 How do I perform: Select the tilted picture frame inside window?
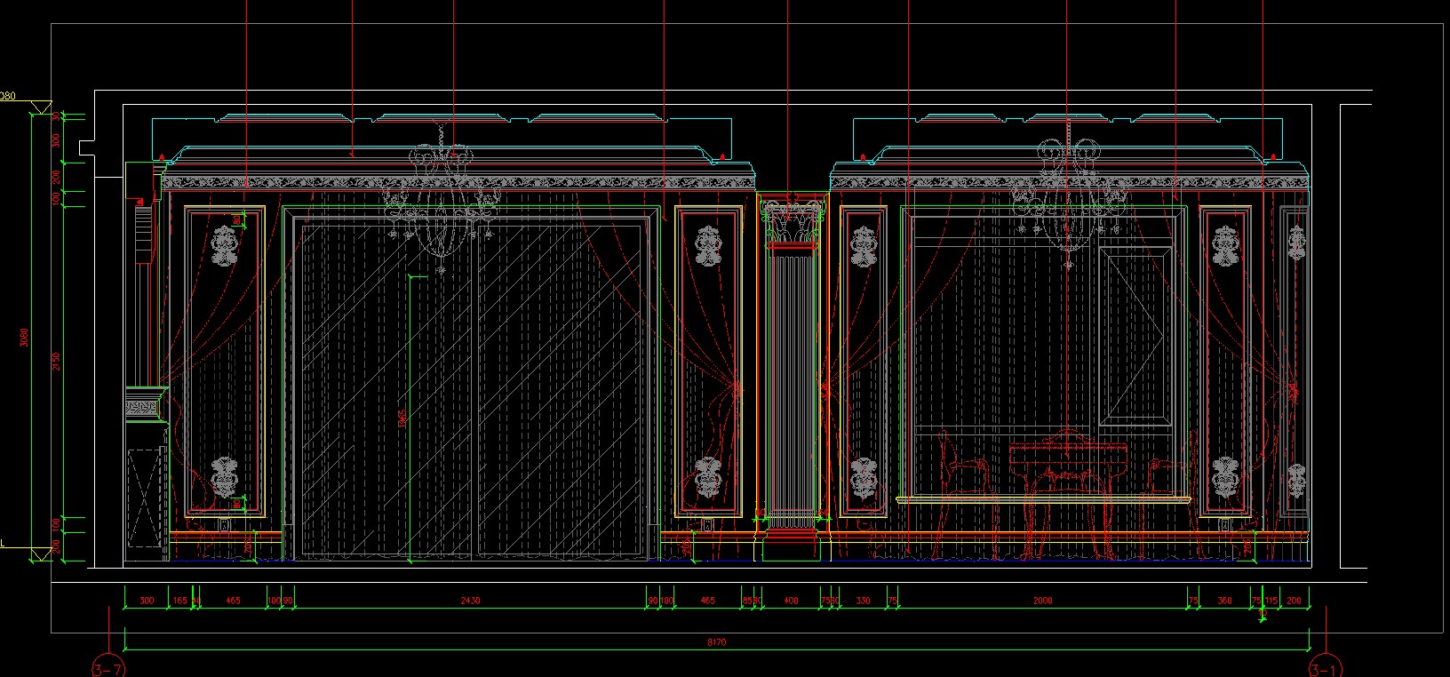1132,336
